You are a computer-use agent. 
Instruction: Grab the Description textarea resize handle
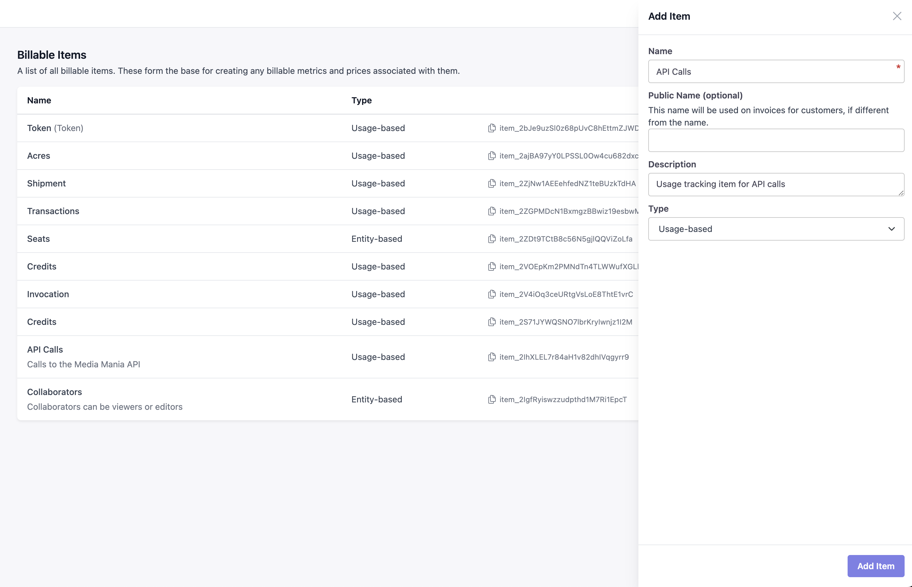point(901,193)
